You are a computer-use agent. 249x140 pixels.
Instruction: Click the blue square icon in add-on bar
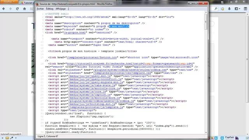pos(216,138)
